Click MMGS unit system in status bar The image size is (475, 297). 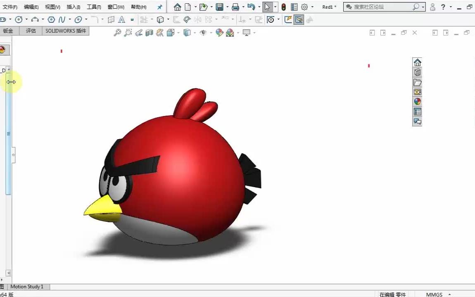coord(435,294)
